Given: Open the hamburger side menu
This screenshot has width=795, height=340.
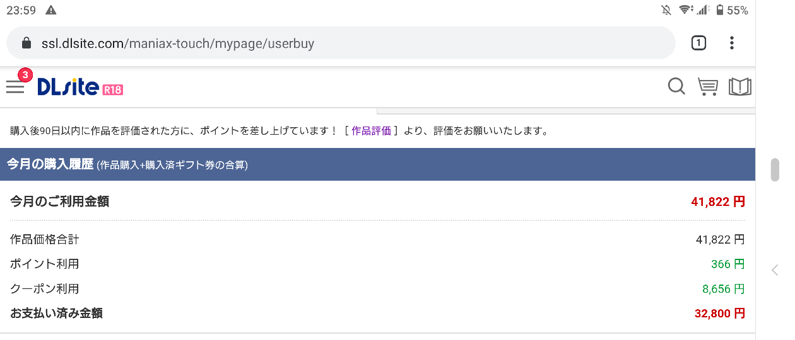Looking at the screenshot, I should point(15,87).
